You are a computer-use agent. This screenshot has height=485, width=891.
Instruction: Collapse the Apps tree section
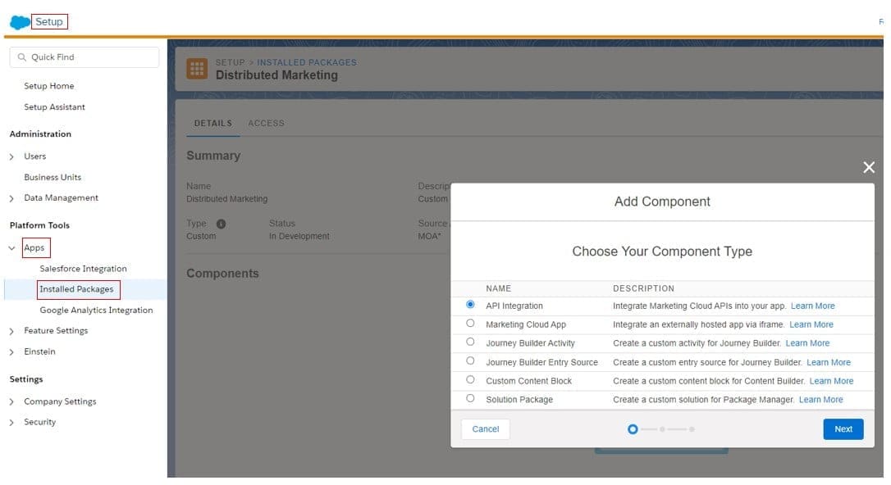point(11,248)
